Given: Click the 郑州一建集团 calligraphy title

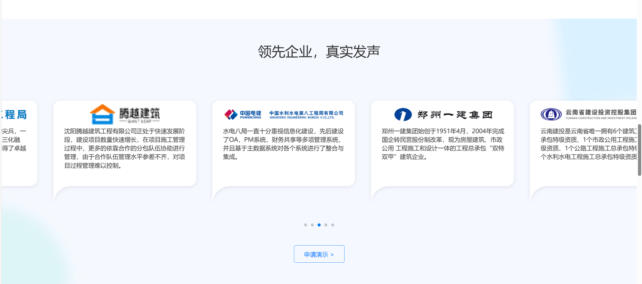Looking at the screenshot, I should (455, 115).
